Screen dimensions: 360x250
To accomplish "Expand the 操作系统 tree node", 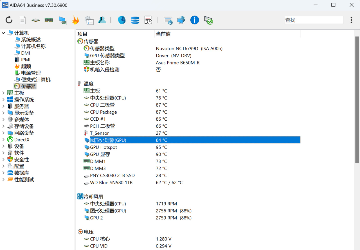I will (x=3, y=100).
